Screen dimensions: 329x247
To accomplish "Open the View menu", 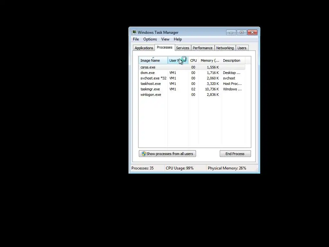I will coord(165,39).
